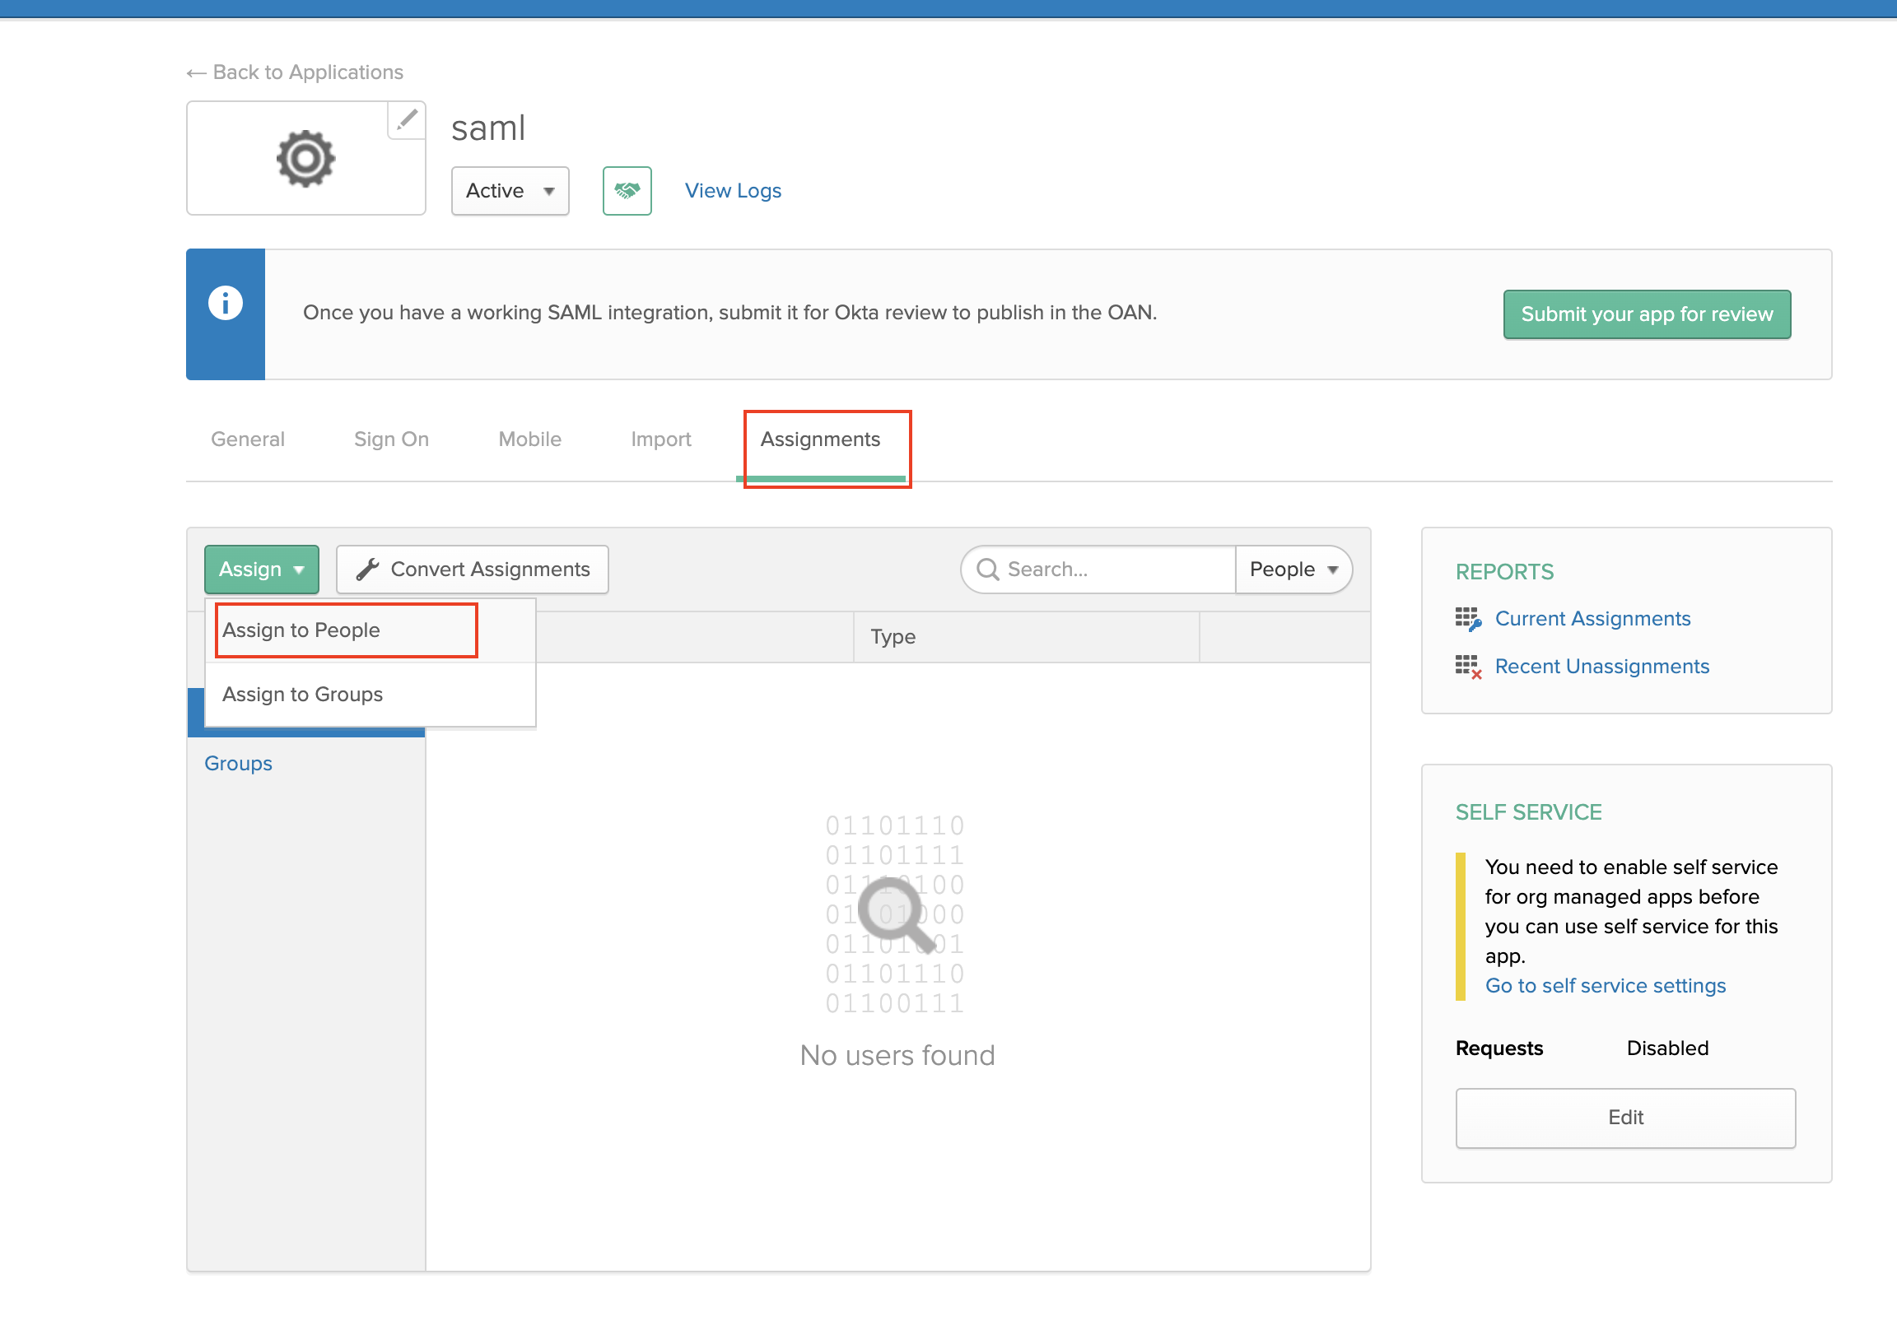The height and width of the screenshot is (1325, 1897).
Task: Click the wrench Convert Assignments button
Action: (x=473, y=570)
